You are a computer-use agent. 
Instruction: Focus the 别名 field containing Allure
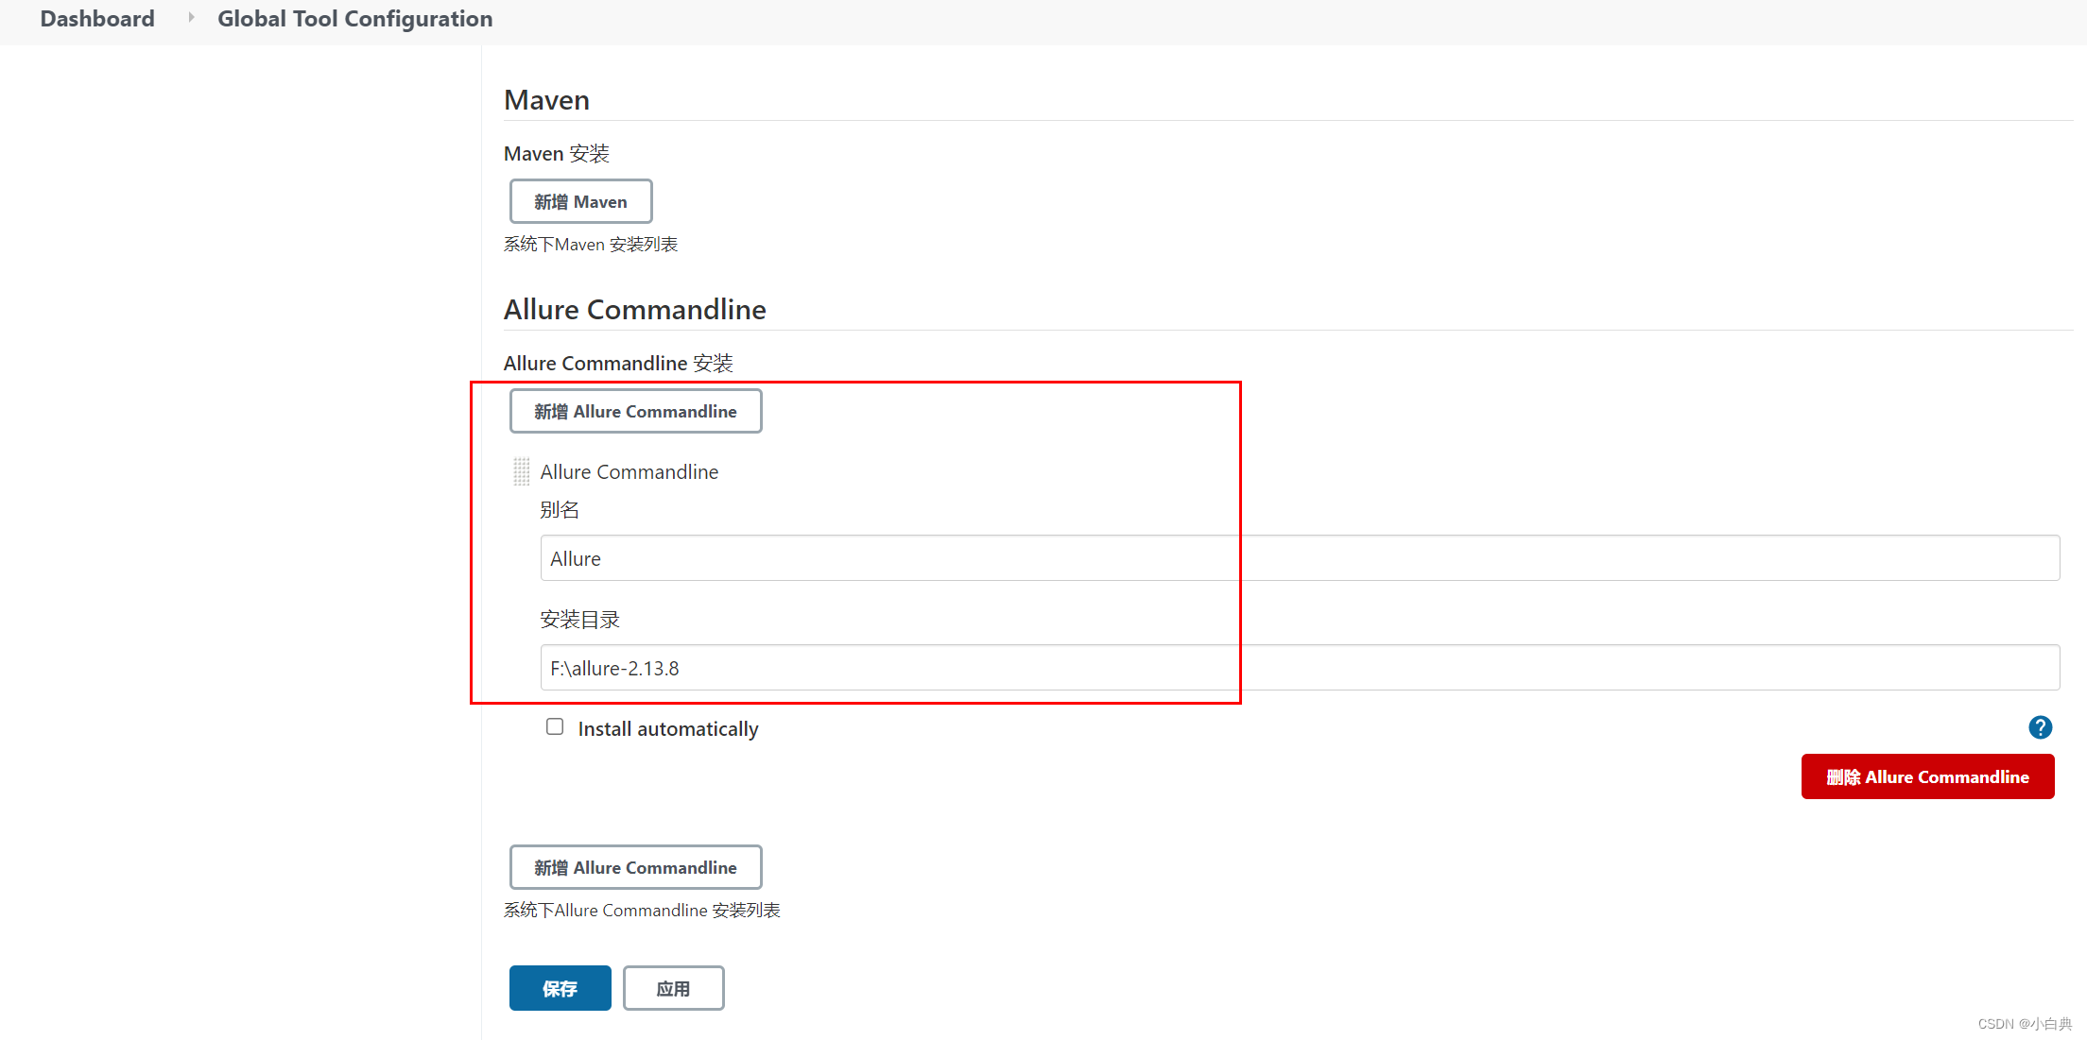1300,558
